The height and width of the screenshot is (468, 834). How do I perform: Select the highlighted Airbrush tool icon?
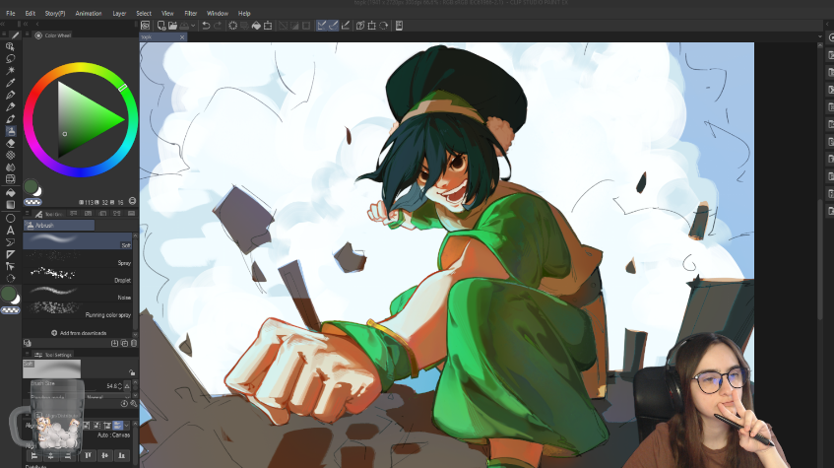pyautogui.click(x=10, y=131)
